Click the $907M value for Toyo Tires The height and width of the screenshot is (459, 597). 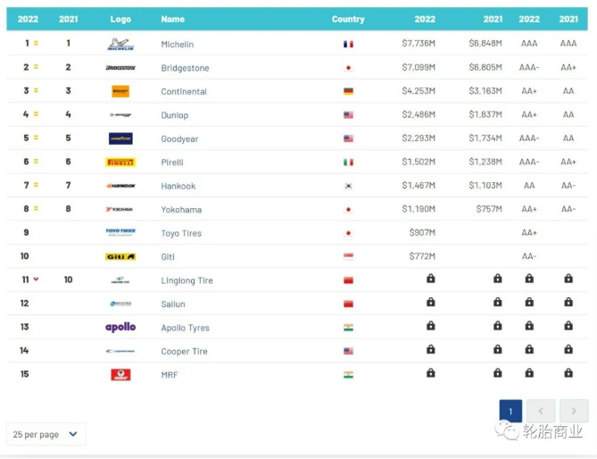pyautogui.click(x=422, y=233)
